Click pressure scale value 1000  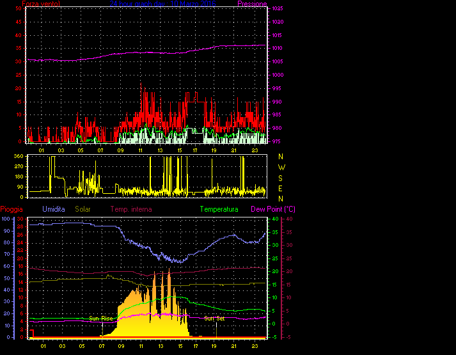pyautogui.click(x=278, y=75)
